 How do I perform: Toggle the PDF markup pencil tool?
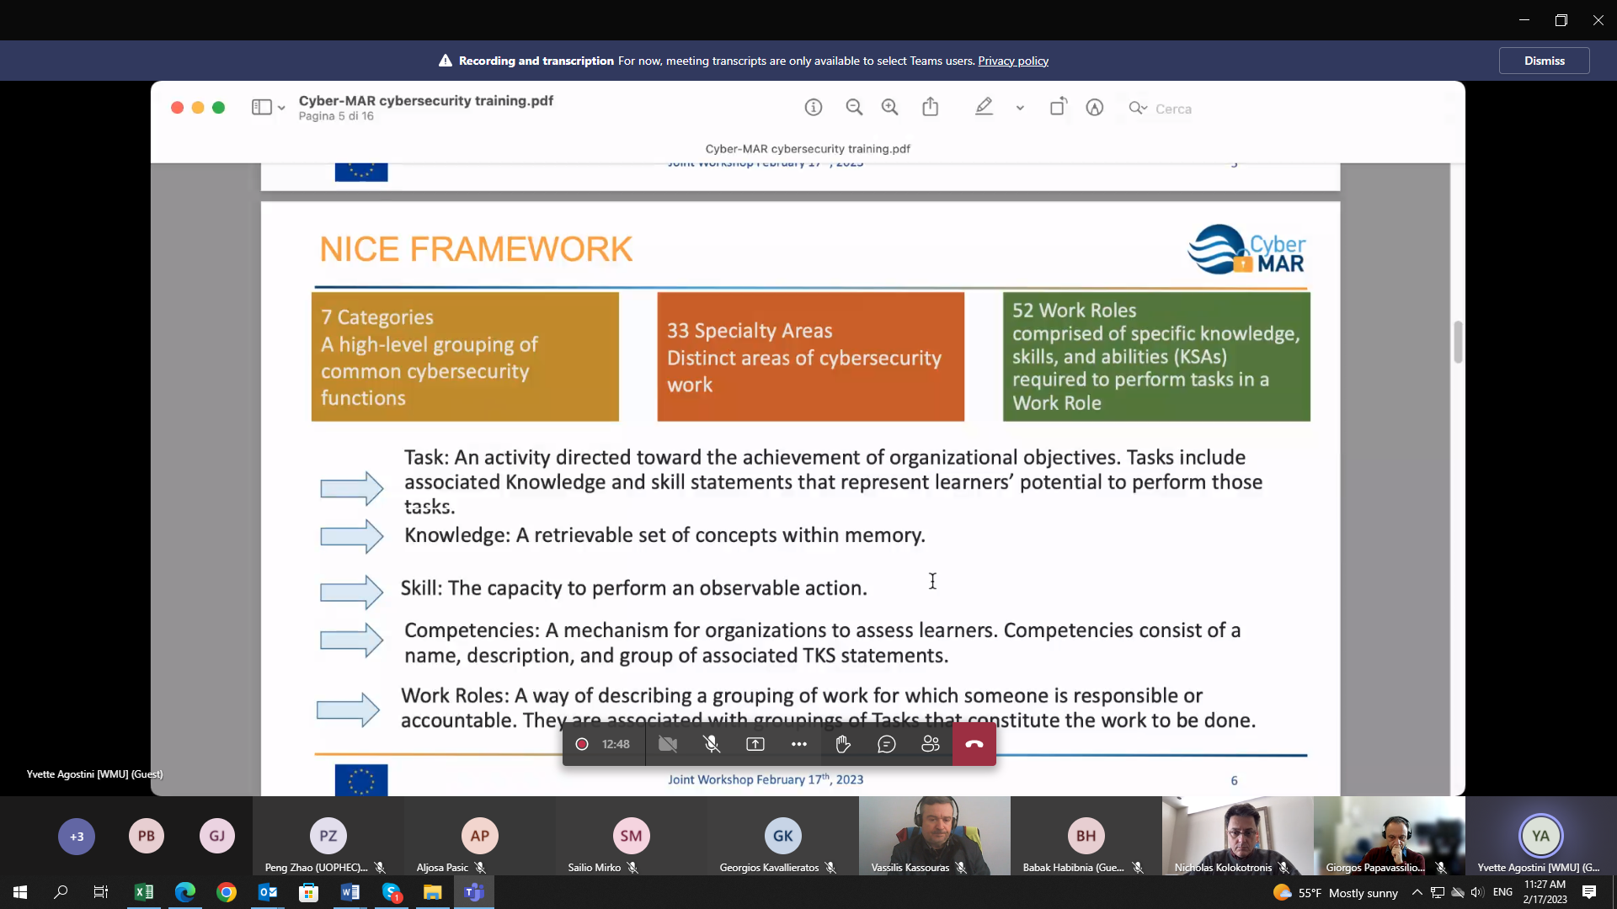pyautogui.click(x=984, y=107)
